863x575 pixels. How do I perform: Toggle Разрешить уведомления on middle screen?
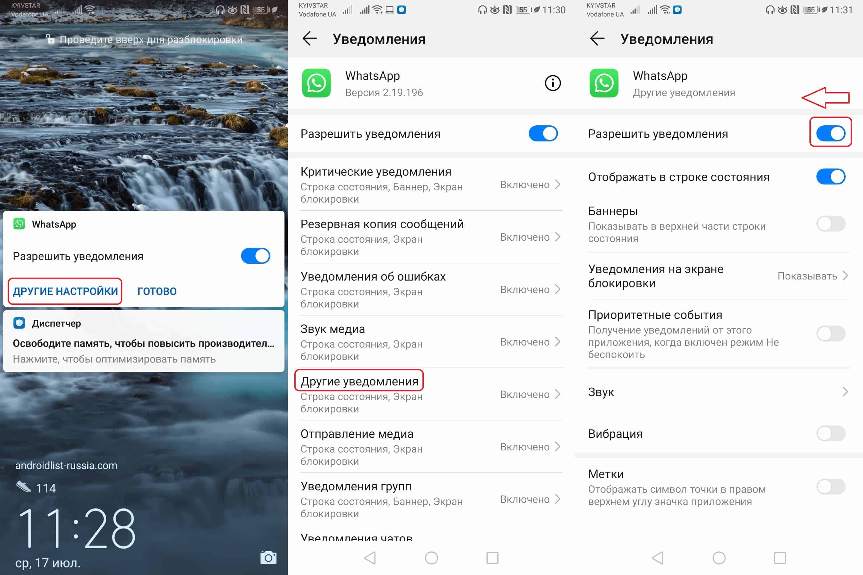[549, 133]
